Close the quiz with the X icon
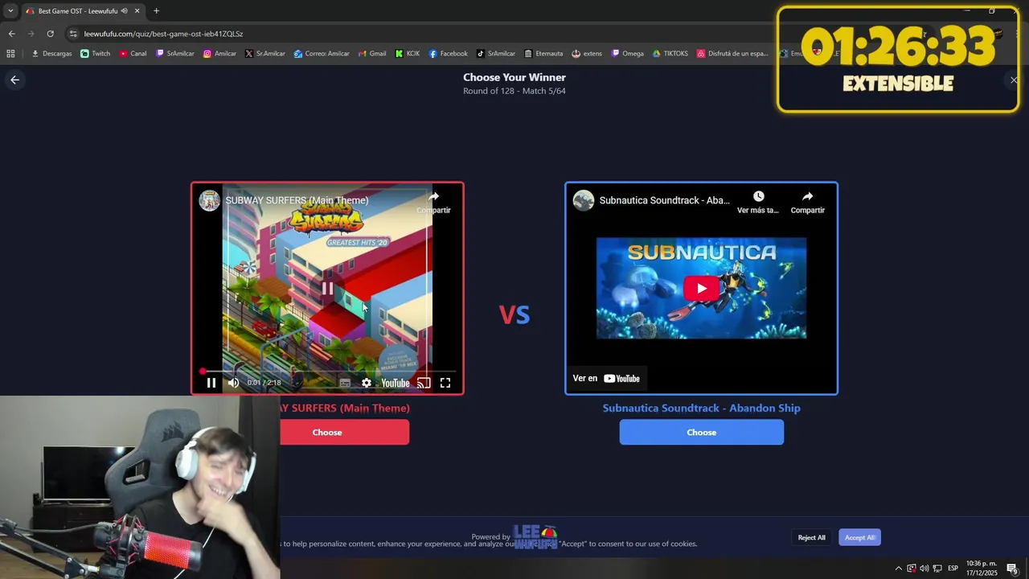 (x=1014, y=80)
